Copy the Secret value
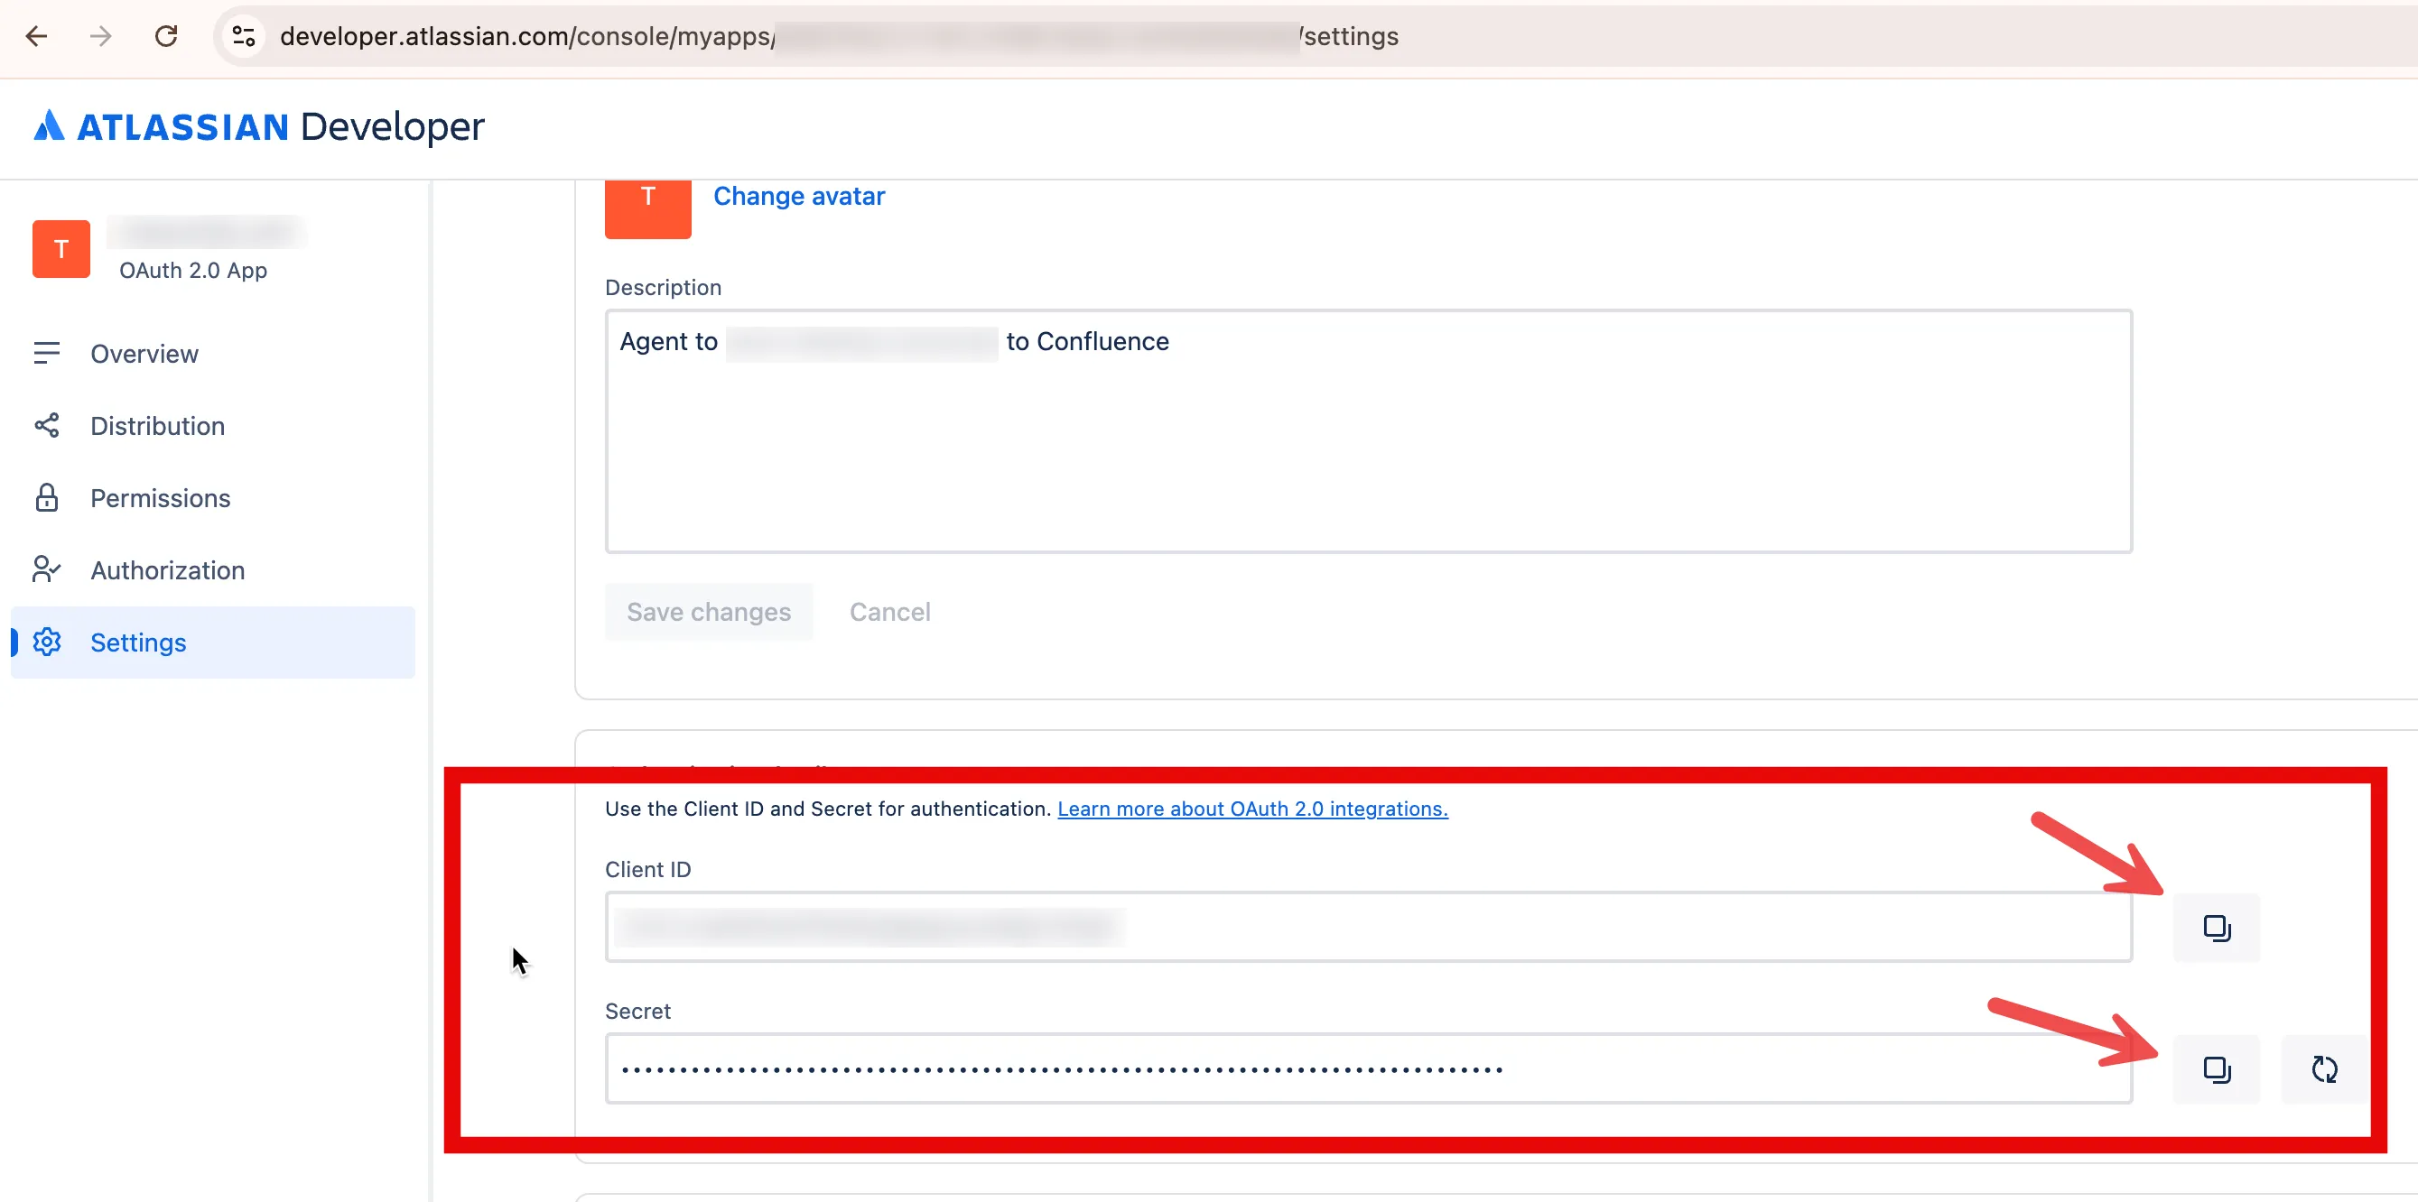 (x=2216, y=1069)
